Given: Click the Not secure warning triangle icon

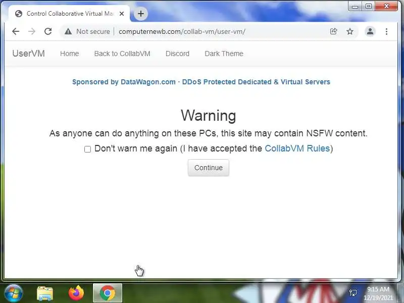Looking at the screenshot, I should 68,31.
